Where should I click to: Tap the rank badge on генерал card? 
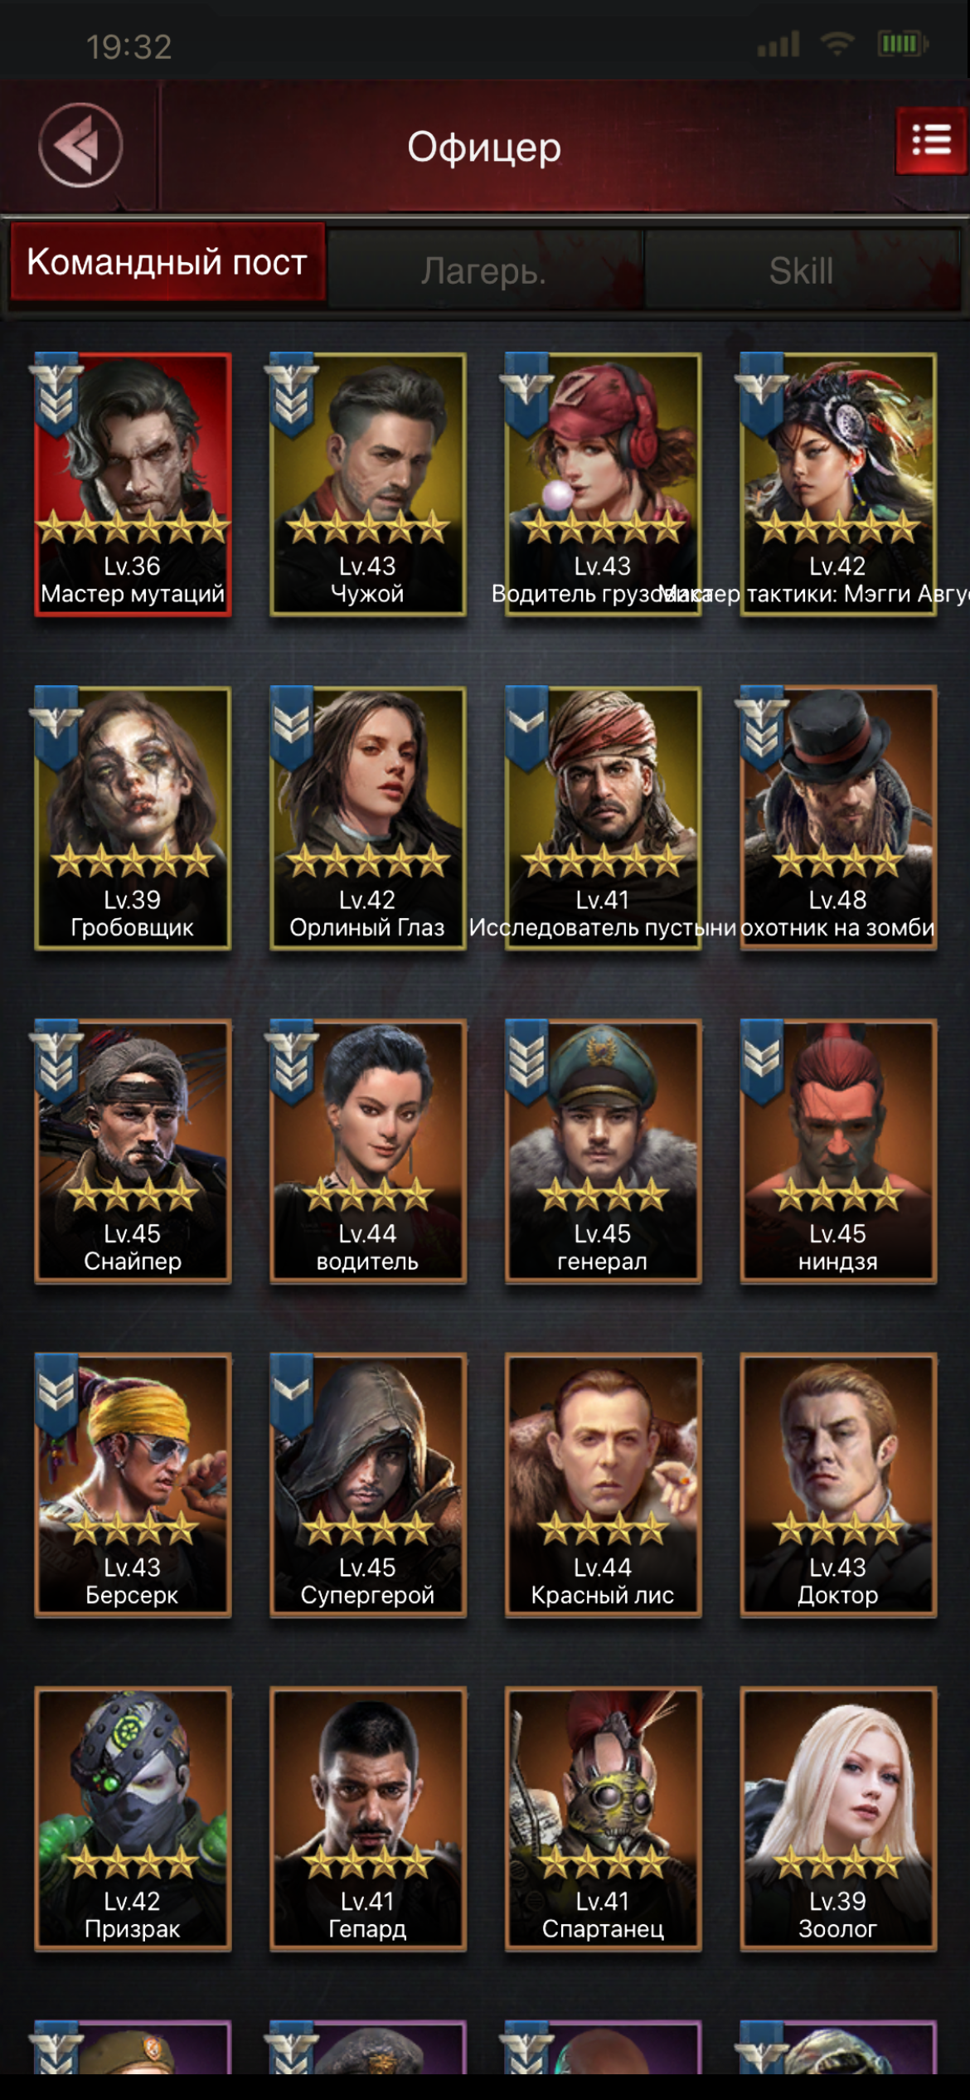527,1062
